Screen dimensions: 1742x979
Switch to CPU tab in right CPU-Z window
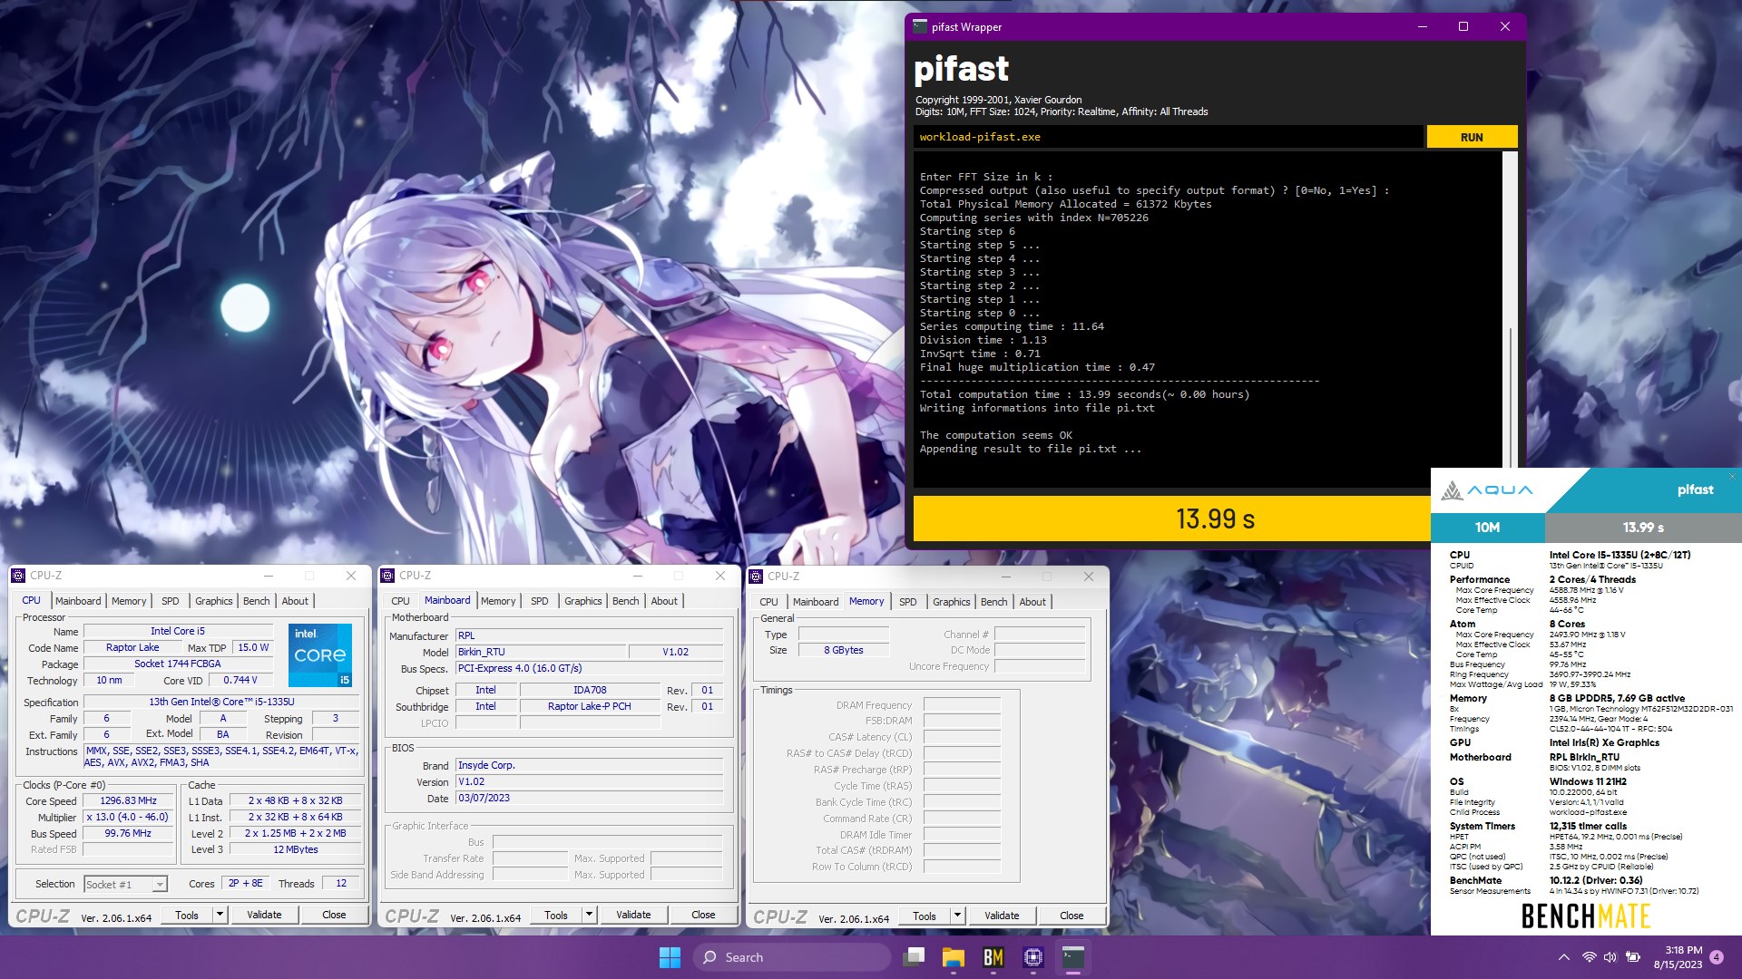click(768, 602)
